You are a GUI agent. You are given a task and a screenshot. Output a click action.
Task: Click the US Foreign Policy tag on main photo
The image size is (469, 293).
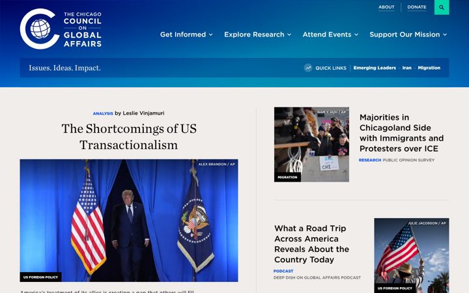(40, 277)
